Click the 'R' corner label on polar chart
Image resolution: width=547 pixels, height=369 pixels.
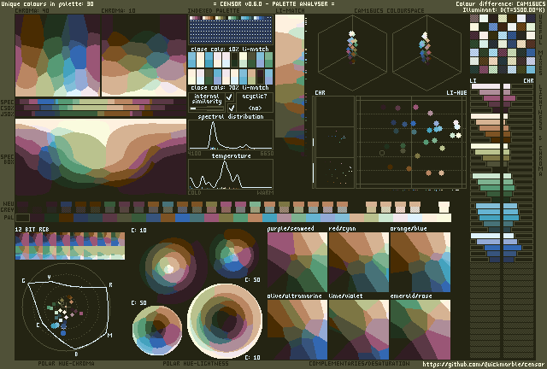110,285
